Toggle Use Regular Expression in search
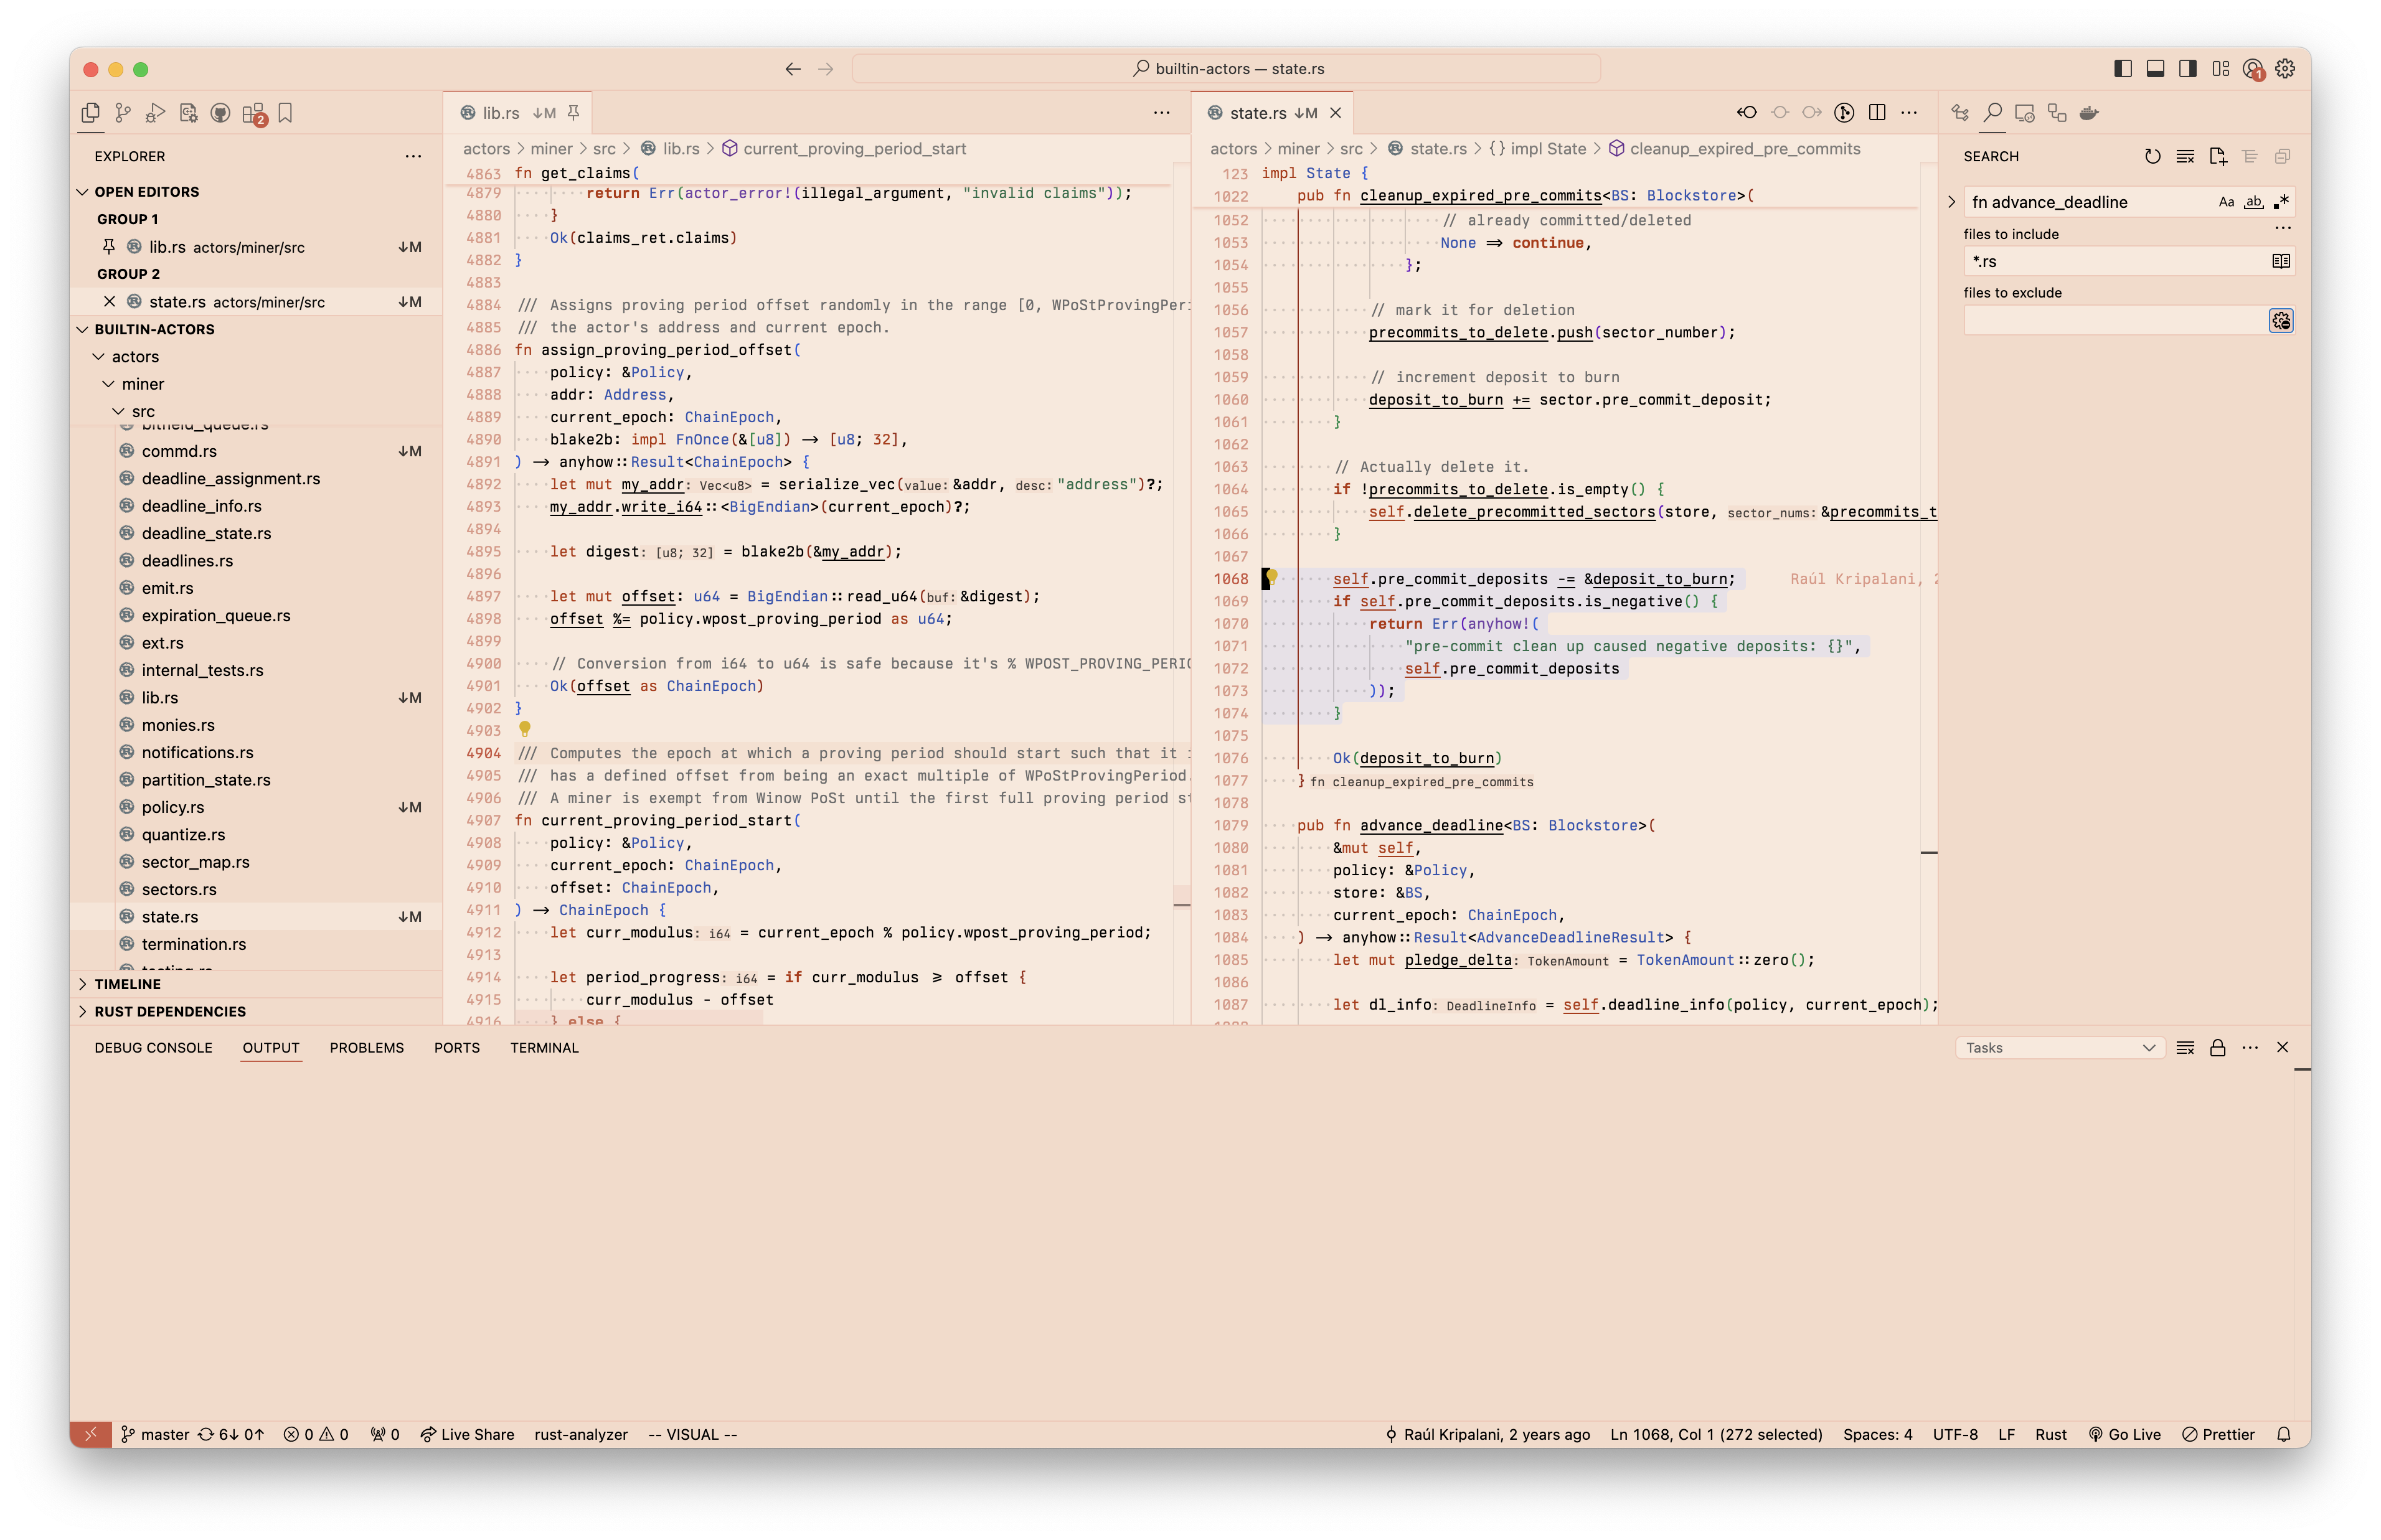2381x1540 pixels. (x=2281, y=202)
